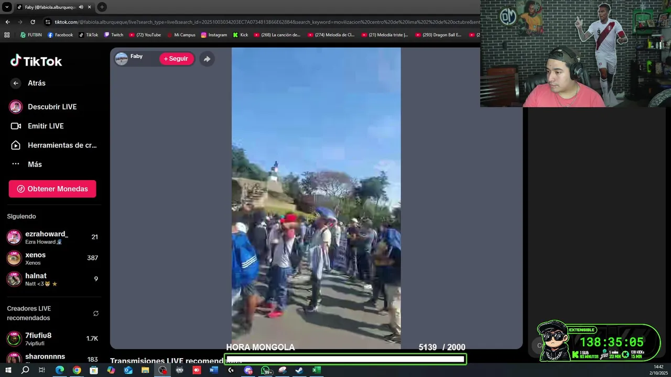Open sharonnnns recommended live stream
The height and width of the screenshot is (377, 671).
click(52, 359)
